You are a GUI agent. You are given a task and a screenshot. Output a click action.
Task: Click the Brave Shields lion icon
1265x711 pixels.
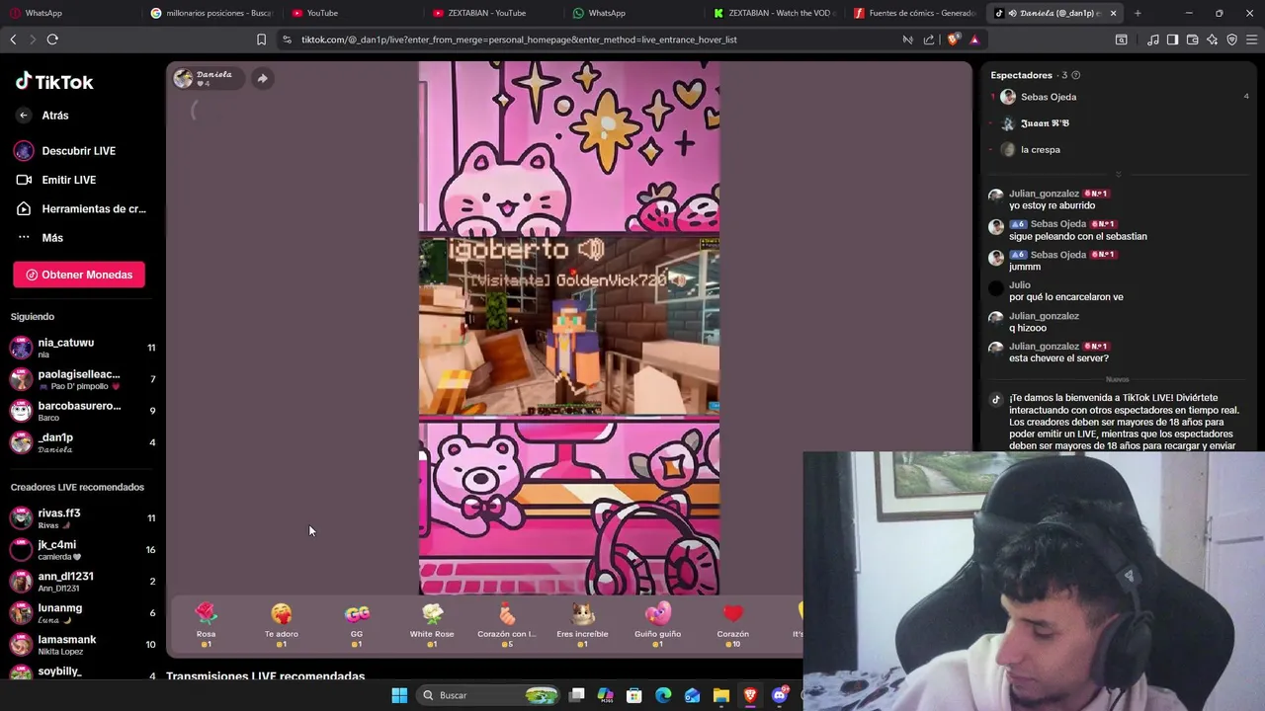pyautogui.click(x=953, y=39)
